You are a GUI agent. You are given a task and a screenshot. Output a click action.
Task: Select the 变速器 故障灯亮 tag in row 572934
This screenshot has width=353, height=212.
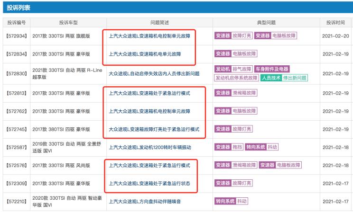tap(233, 35)
